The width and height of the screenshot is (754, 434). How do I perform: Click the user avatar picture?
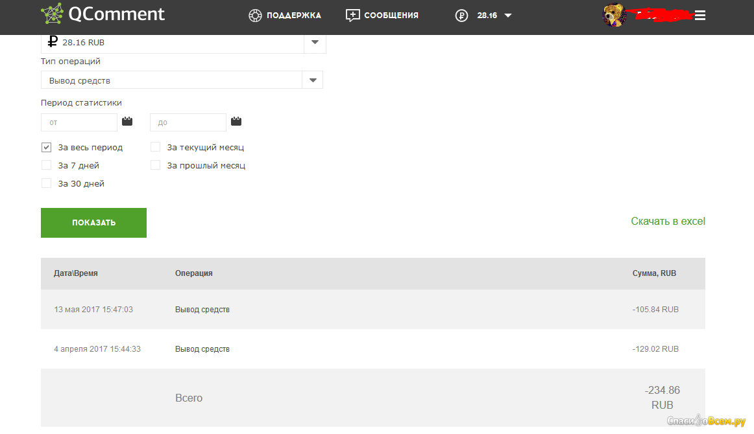[614, 15]
